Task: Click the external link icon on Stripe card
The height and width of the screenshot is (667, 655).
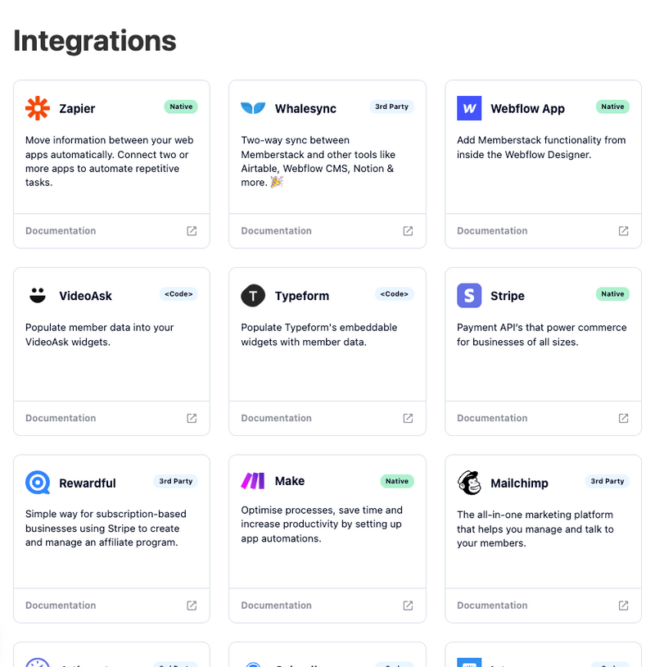Action: pos(623,418)
